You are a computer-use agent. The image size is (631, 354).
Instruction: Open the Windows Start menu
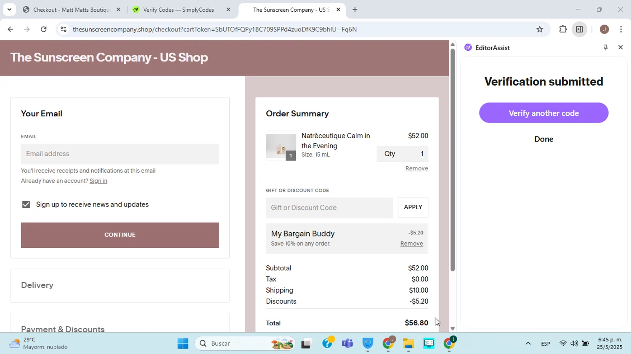(x=183, y=344)
